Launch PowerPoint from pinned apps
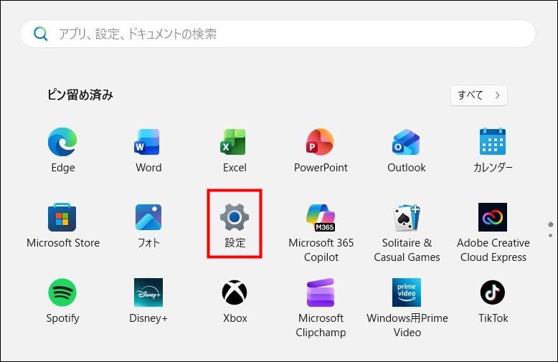 pos(321,143)
